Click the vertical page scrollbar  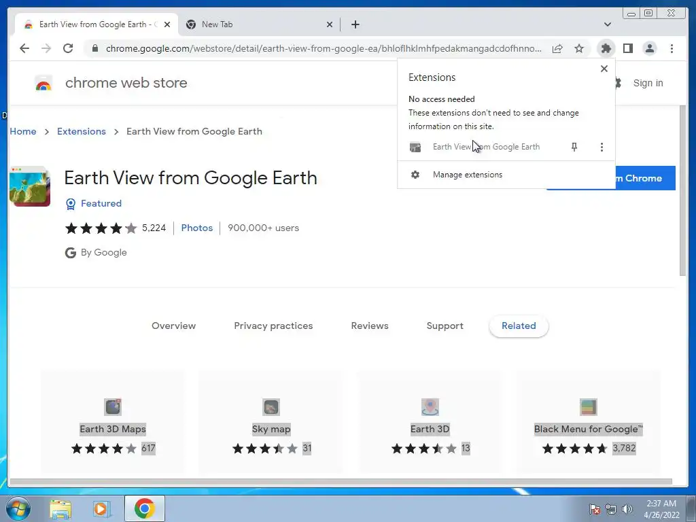682,191
